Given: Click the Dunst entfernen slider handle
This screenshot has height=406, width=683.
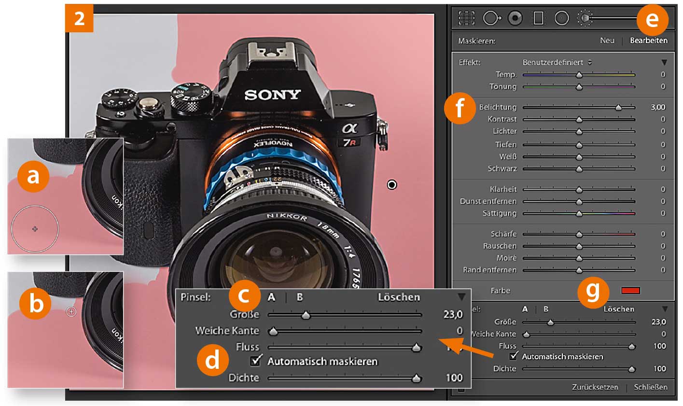Looking at the screenshot, I should (x=579, y=202).
